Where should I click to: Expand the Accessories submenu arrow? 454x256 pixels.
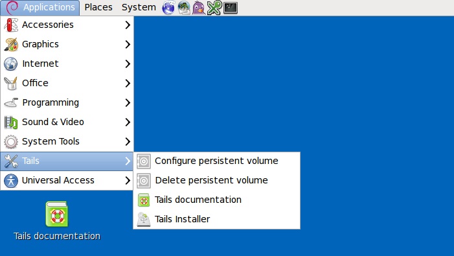pyautogui.click(x=128, y=25)
